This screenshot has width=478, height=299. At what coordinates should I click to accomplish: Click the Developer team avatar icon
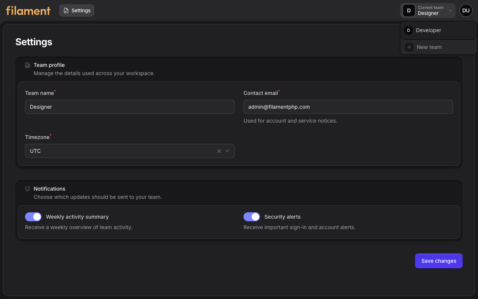pyautogui.click(x=409, y=30)
